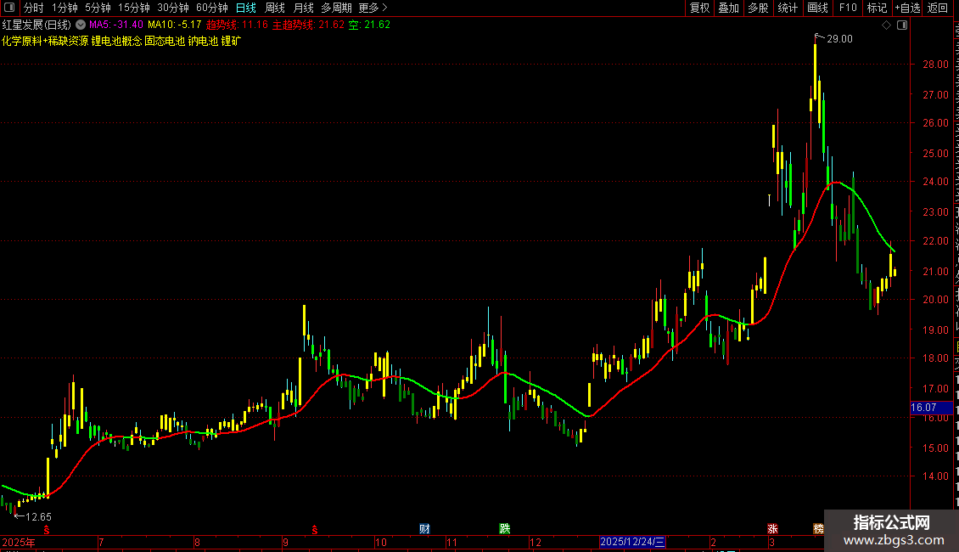Select the 60分钟 period tab
959x552 pixels.
tap(211, 8)
